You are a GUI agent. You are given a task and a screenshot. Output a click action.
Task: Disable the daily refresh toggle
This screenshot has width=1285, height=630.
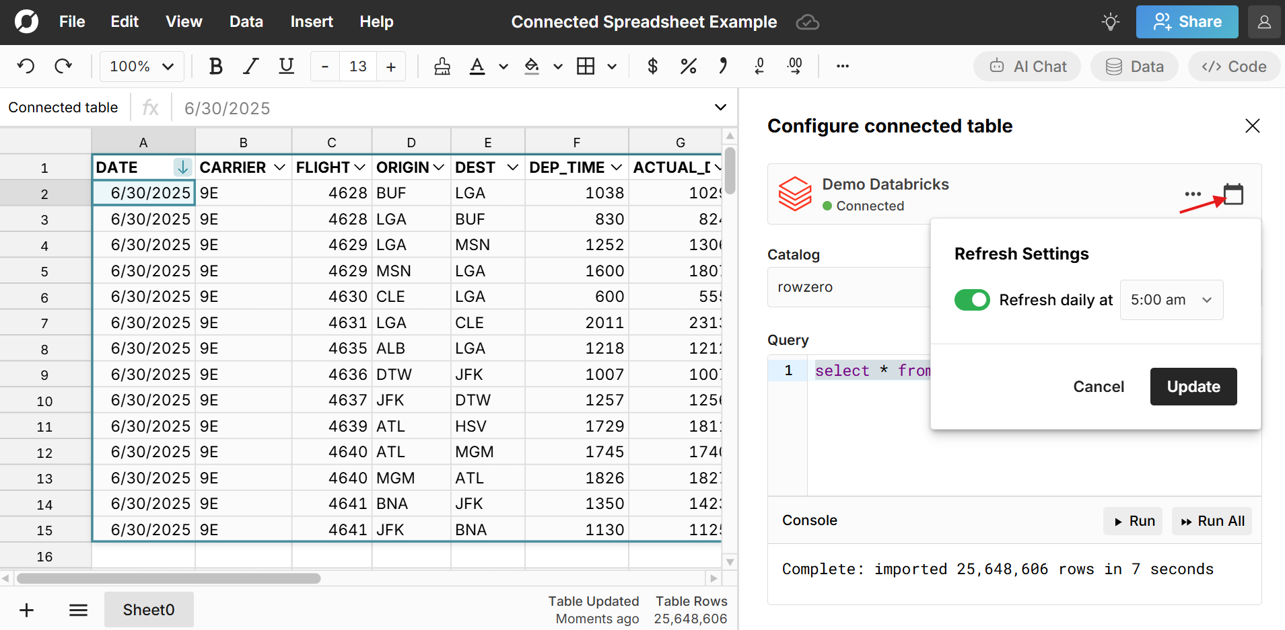pos(972,300)
